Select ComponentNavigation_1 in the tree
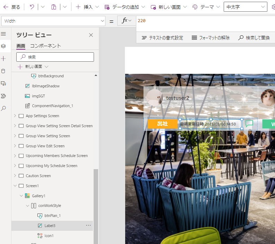 point(52,106)
